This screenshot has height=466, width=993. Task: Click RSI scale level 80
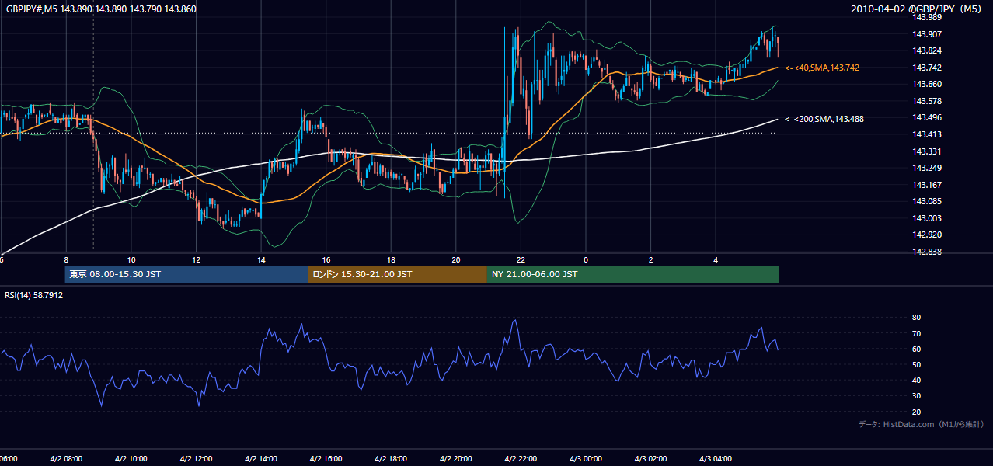pyautogui.click(x=917, y=318)
